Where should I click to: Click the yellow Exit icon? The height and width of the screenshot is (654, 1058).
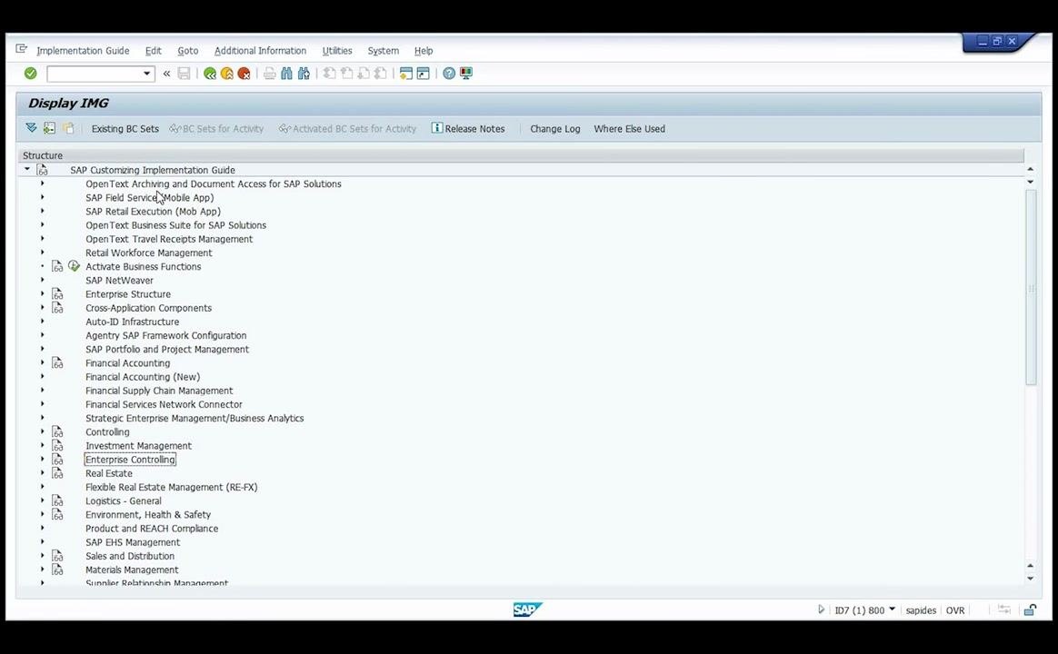click(x=226, y=74)
